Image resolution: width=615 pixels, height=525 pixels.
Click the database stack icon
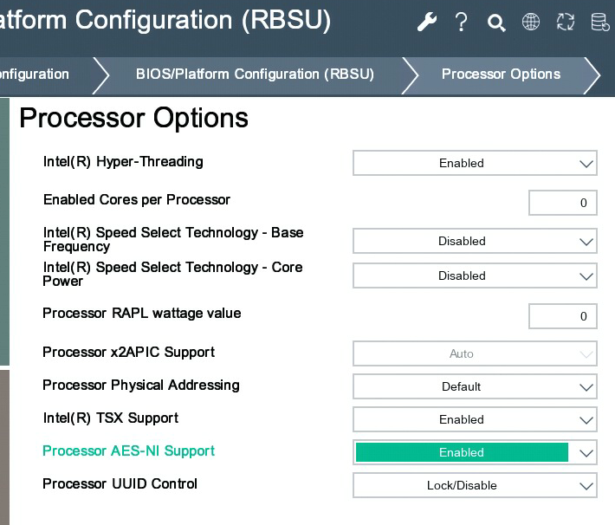(599, 23)
